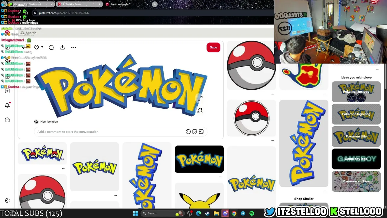
Task: Open options for the black-background Pokemon pin
Action: point(220,177)
